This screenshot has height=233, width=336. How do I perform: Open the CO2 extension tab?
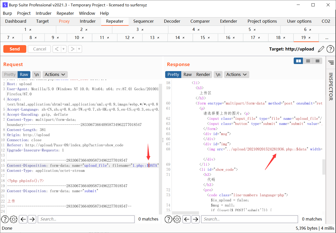point(326,21)
